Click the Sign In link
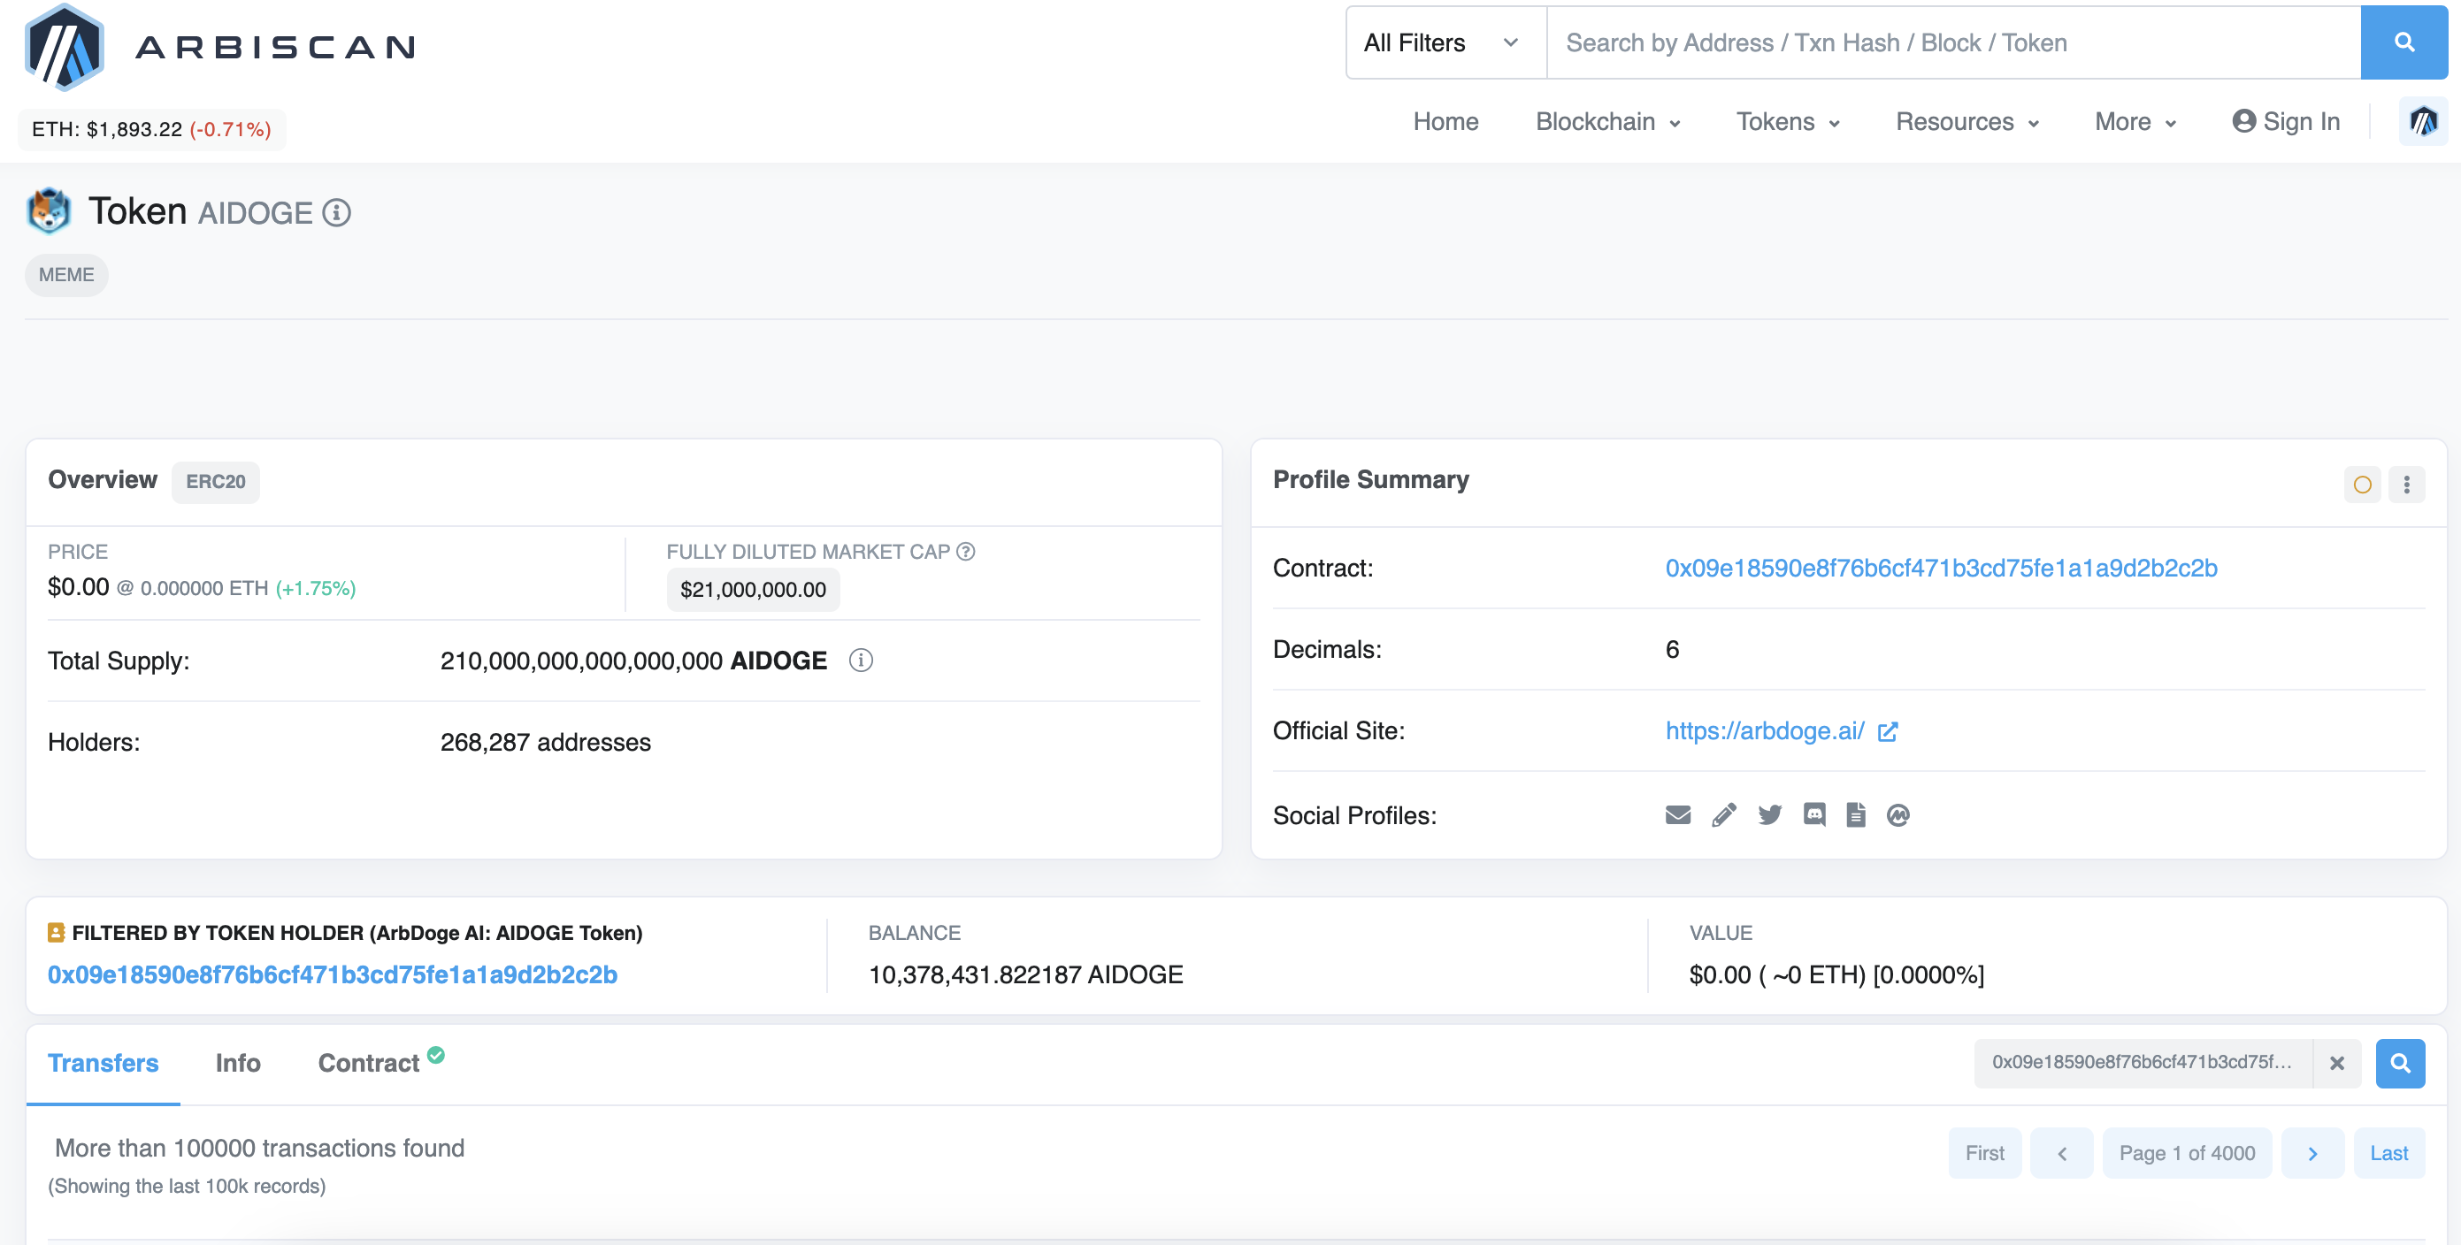The width and height of the screenshot is (2461, 1245). tap(2285, 121)
